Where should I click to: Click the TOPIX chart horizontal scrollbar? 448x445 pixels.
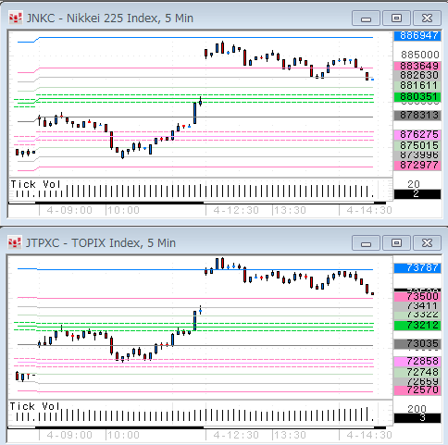(197, 427)
